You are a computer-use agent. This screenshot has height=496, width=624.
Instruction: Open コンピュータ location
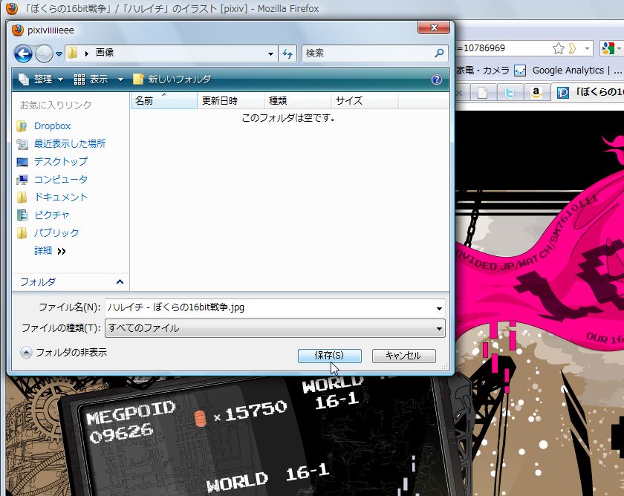pos(60,180)
